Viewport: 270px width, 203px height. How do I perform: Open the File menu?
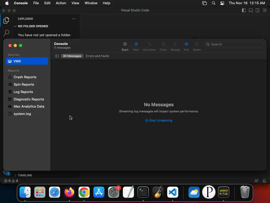click(x=36, y=3)
